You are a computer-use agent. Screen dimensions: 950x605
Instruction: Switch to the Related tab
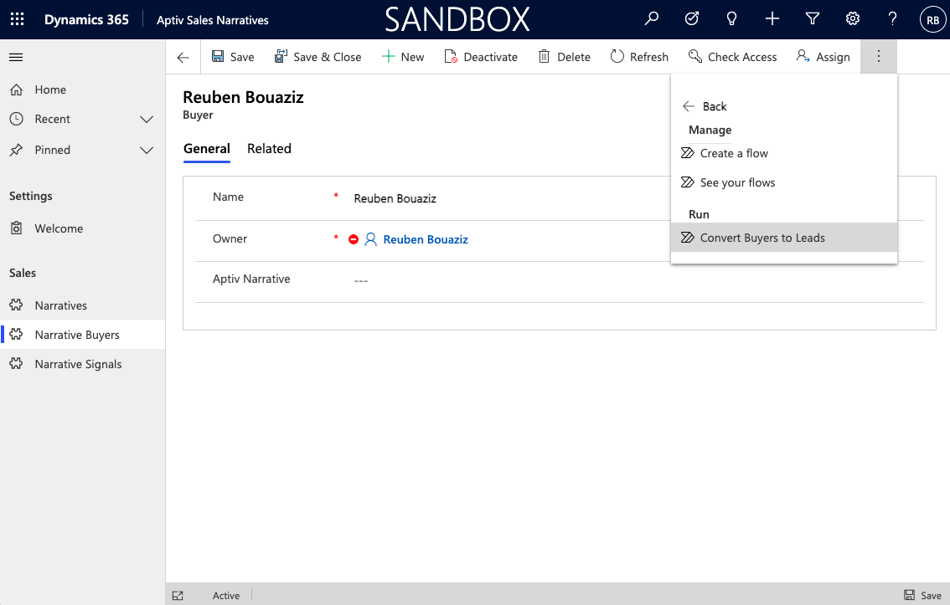pyautogui.click(x=269, y=149)
